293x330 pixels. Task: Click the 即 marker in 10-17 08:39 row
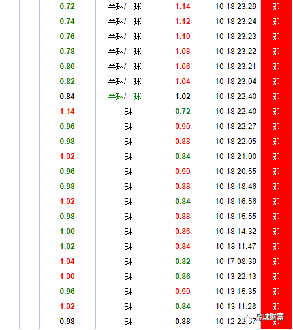coord(276,262)
